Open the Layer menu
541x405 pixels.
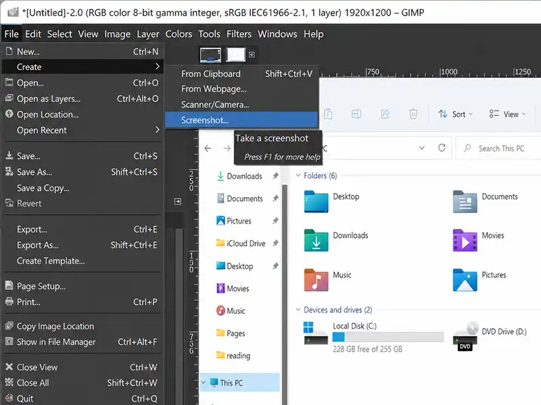(148, 34)
